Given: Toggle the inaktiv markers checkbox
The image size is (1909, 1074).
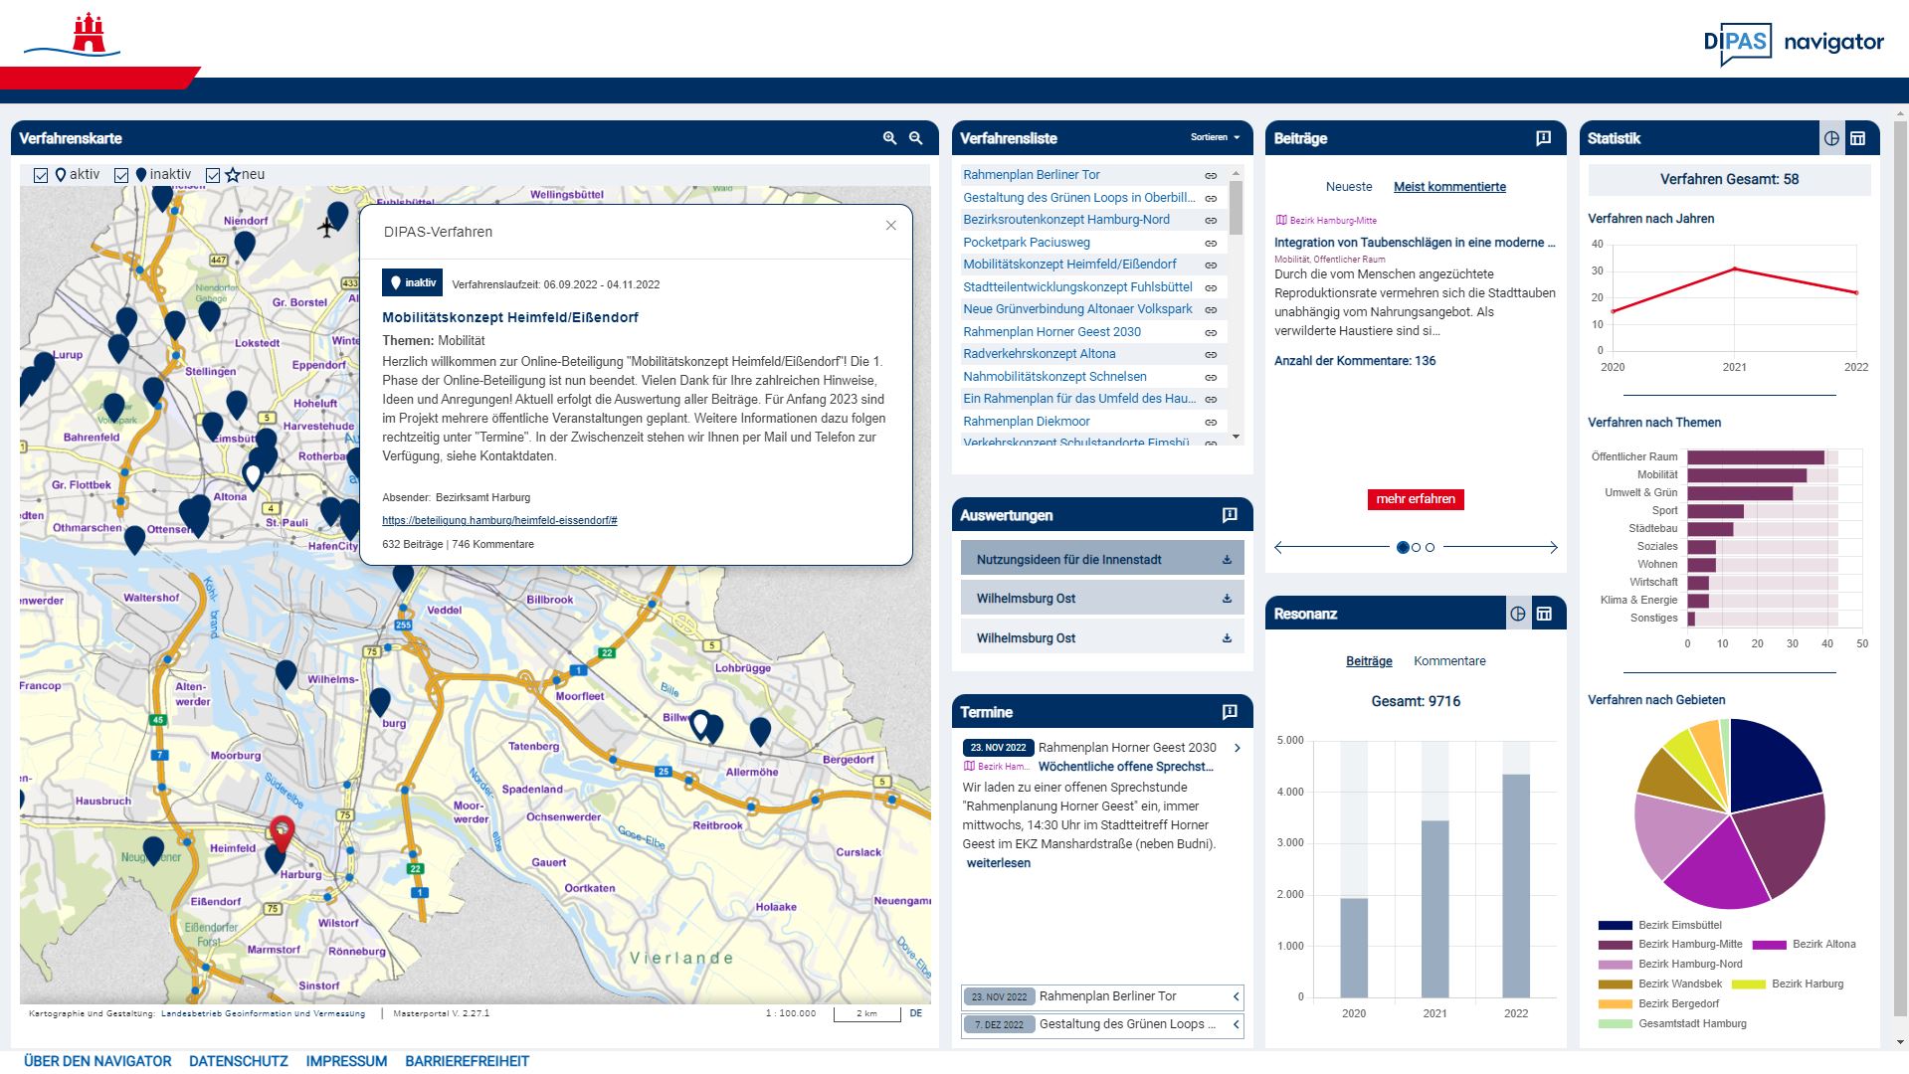Looking at the screenshot, I should coord(121,175).
